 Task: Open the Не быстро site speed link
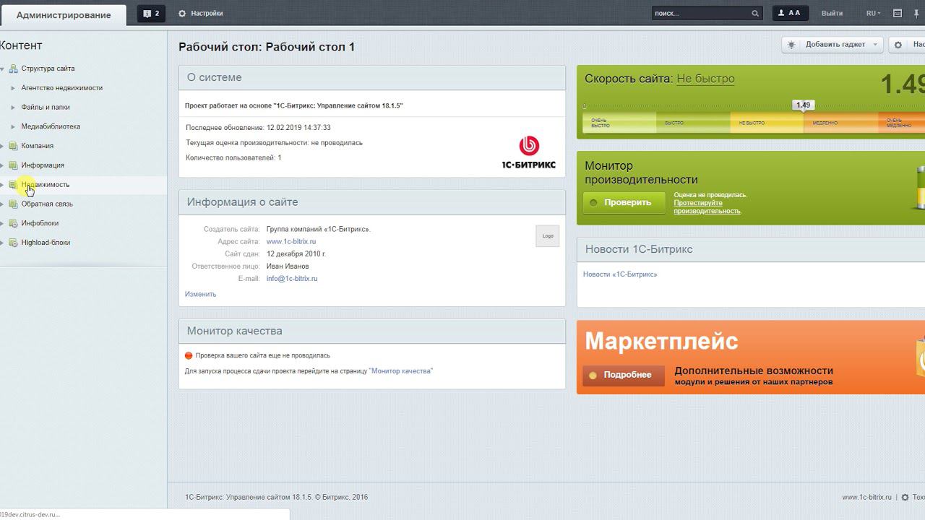pyautogui.click(x=705, y=79)
